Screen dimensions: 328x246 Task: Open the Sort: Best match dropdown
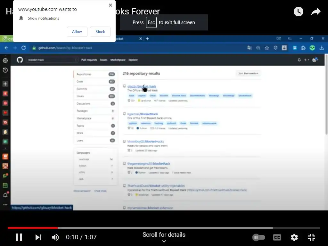[248, 73]
